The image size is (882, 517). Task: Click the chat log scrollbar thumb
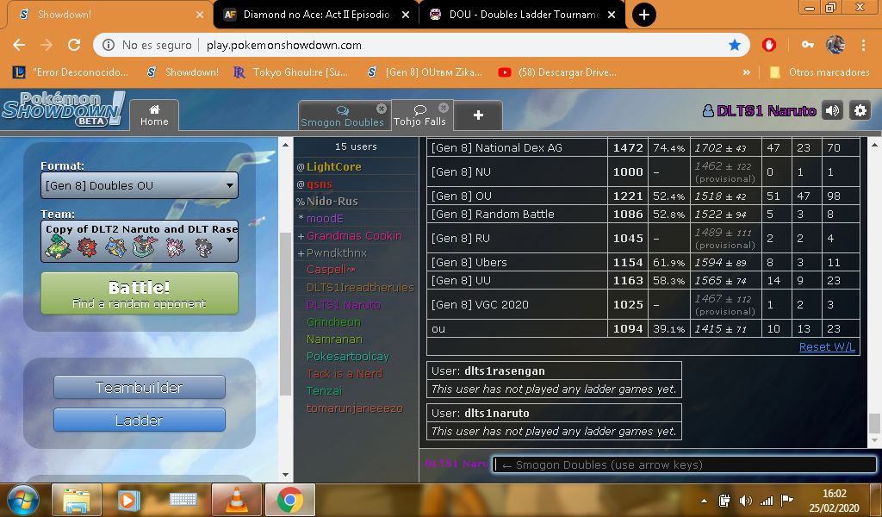coord(874,423)
